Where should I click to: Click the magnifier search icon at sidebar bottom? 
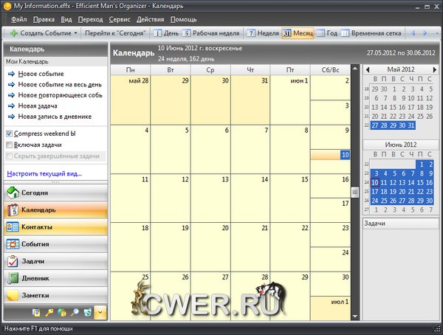tap(75, 312)
